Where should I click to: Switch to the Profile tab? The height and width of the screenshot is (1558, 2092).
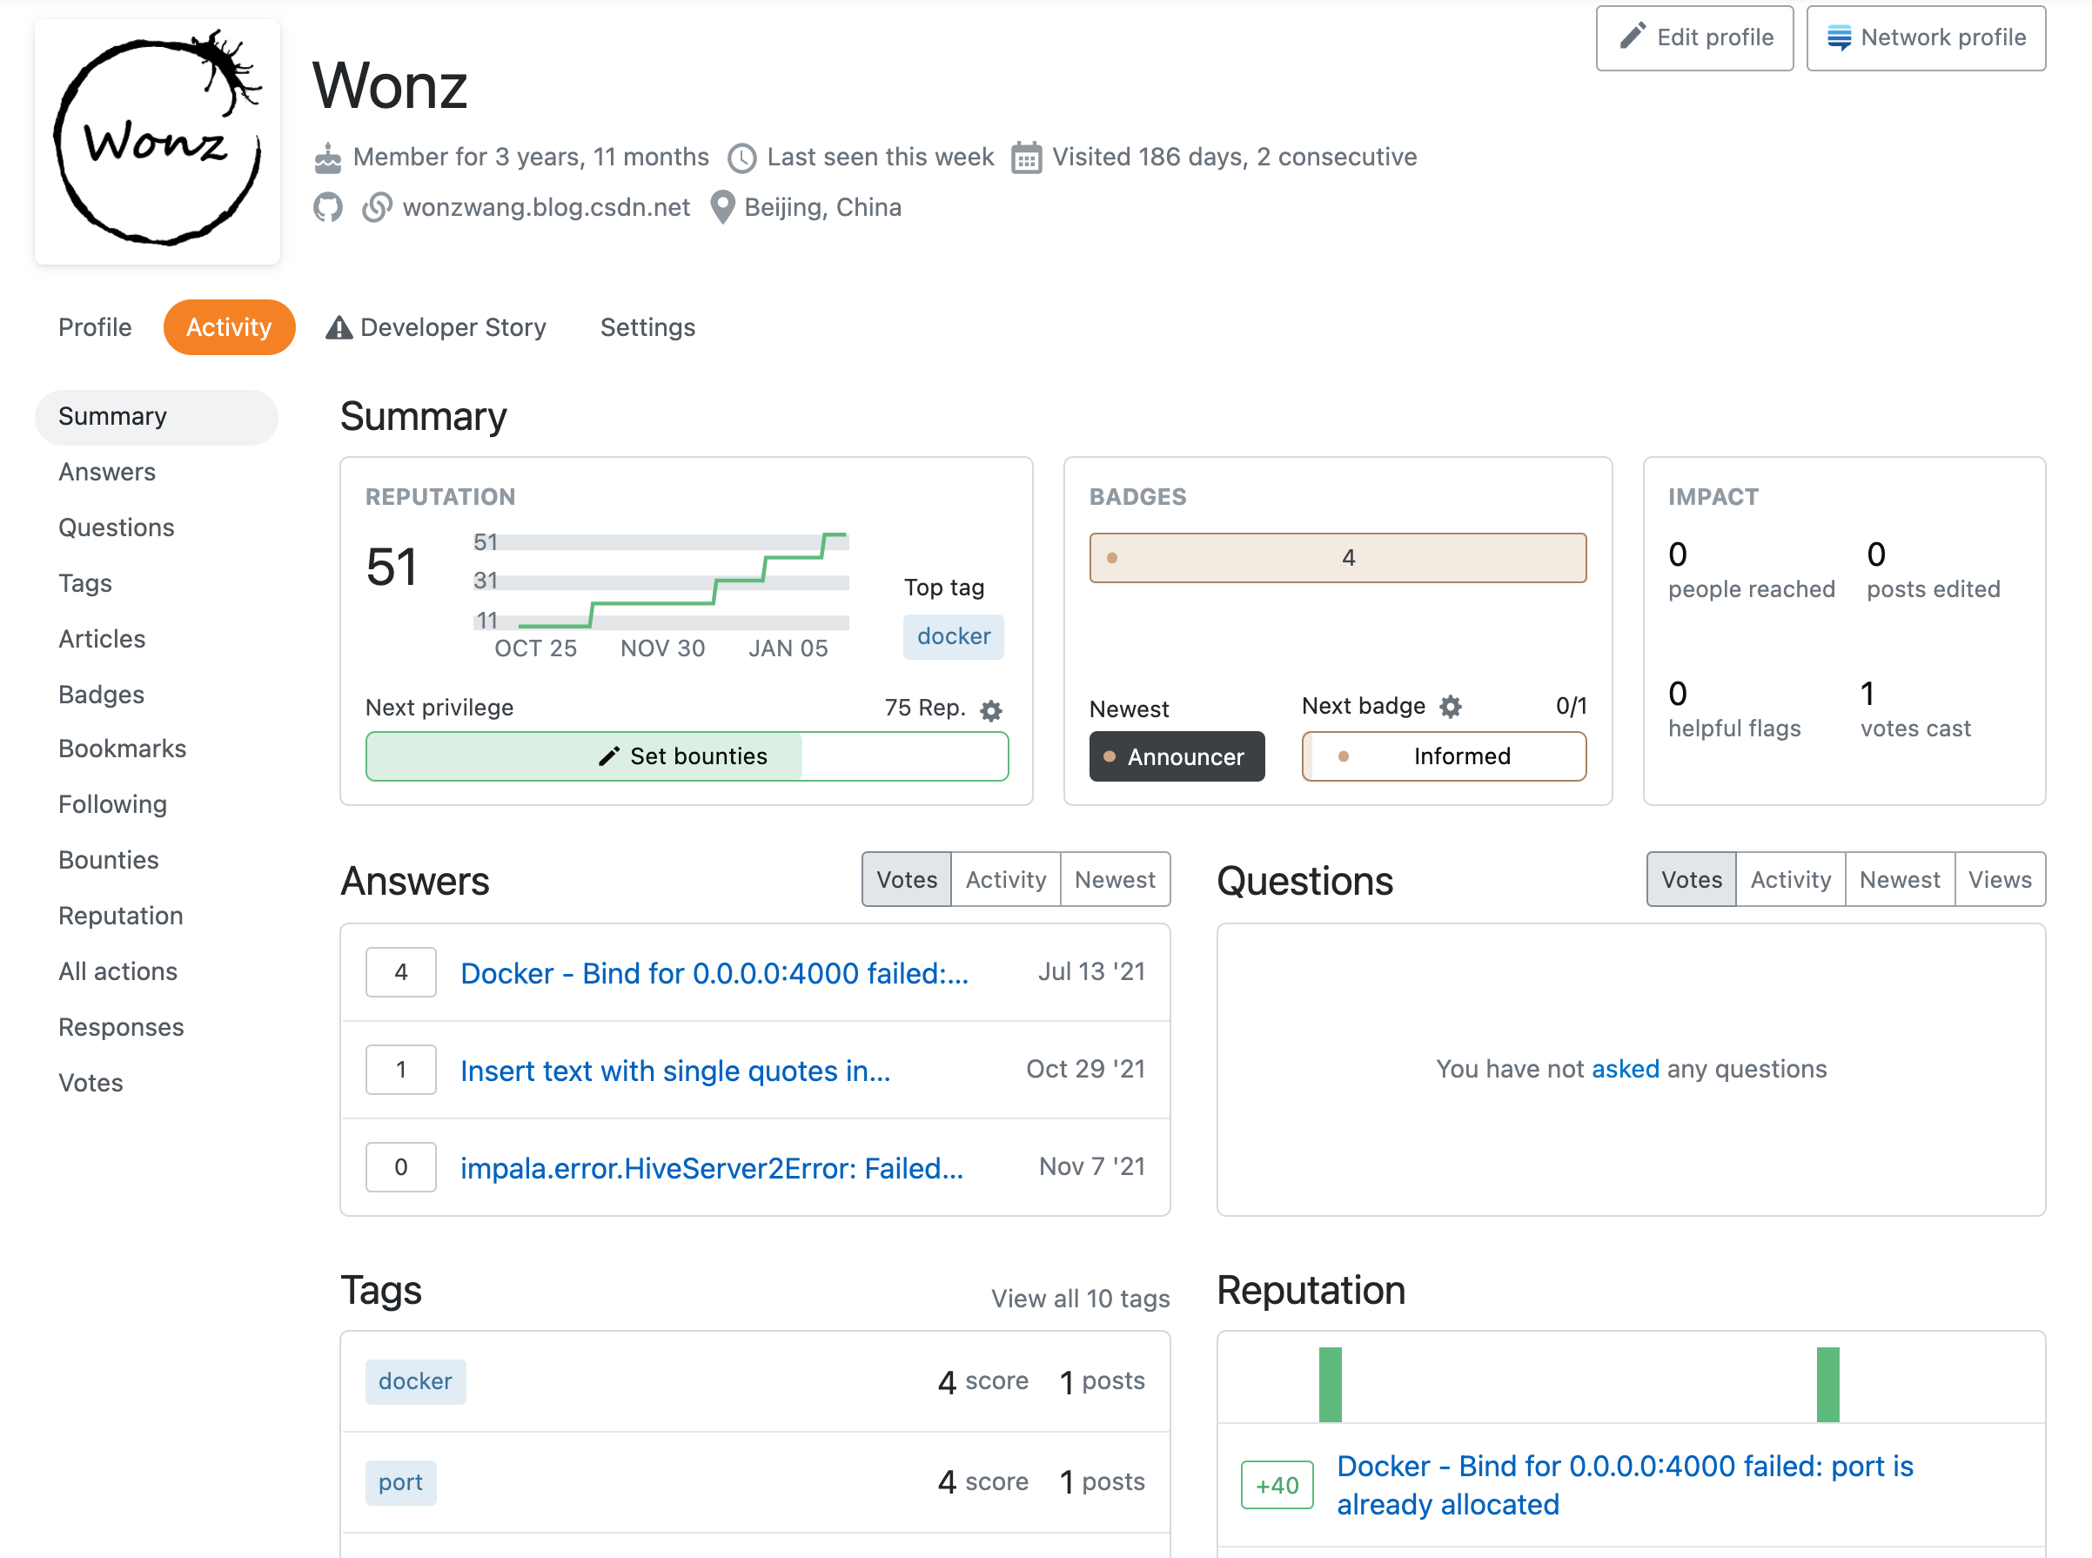click(x=95, y=327)
